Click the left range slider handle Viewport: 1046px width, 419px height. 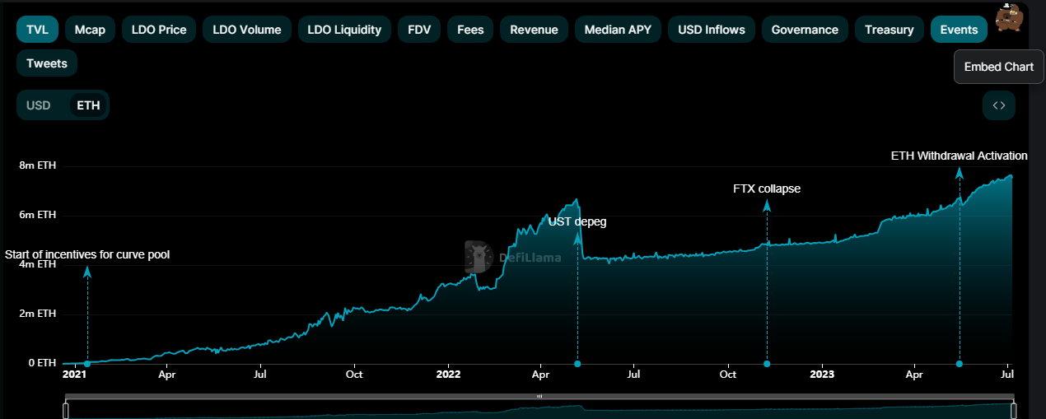(67, 410)
